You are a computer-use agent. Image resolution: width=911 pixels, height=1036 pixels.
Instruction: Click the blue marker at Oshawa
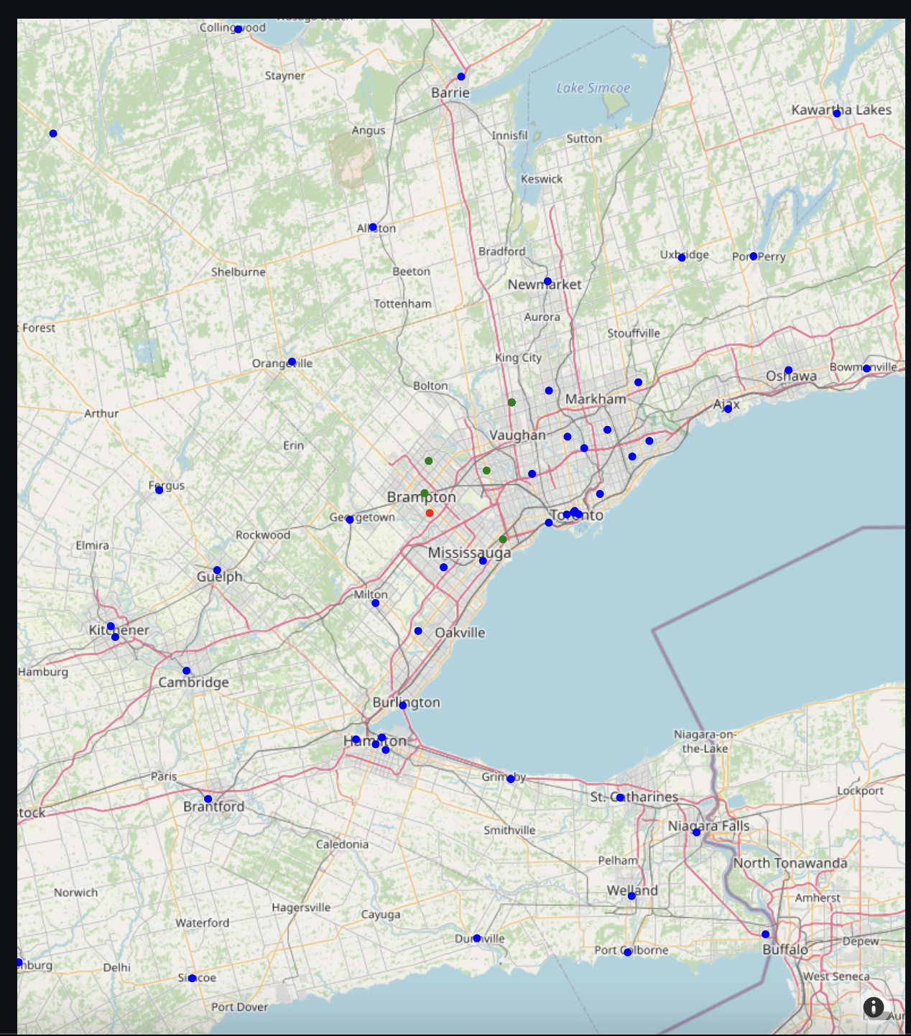(x=789, y=371)
